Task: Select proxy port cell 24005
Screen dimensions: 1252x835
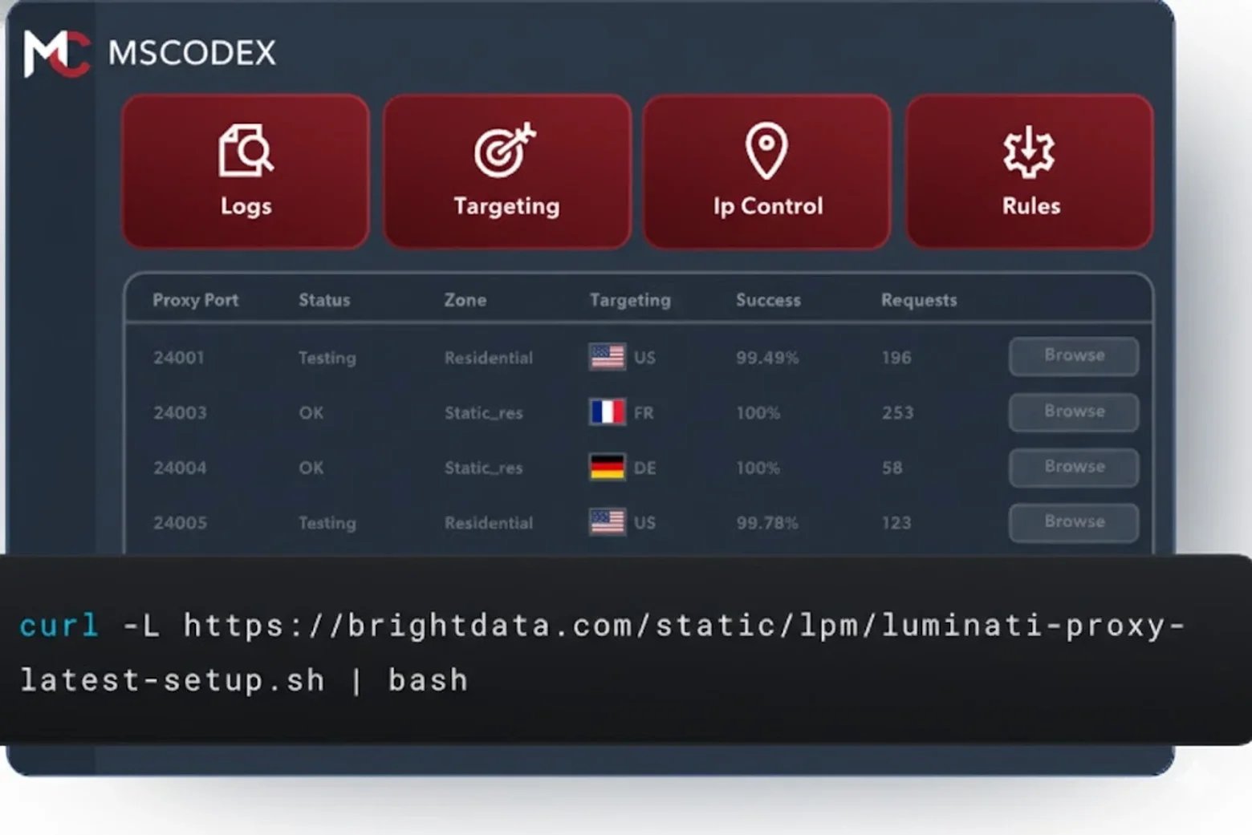Action: point(180,523)
